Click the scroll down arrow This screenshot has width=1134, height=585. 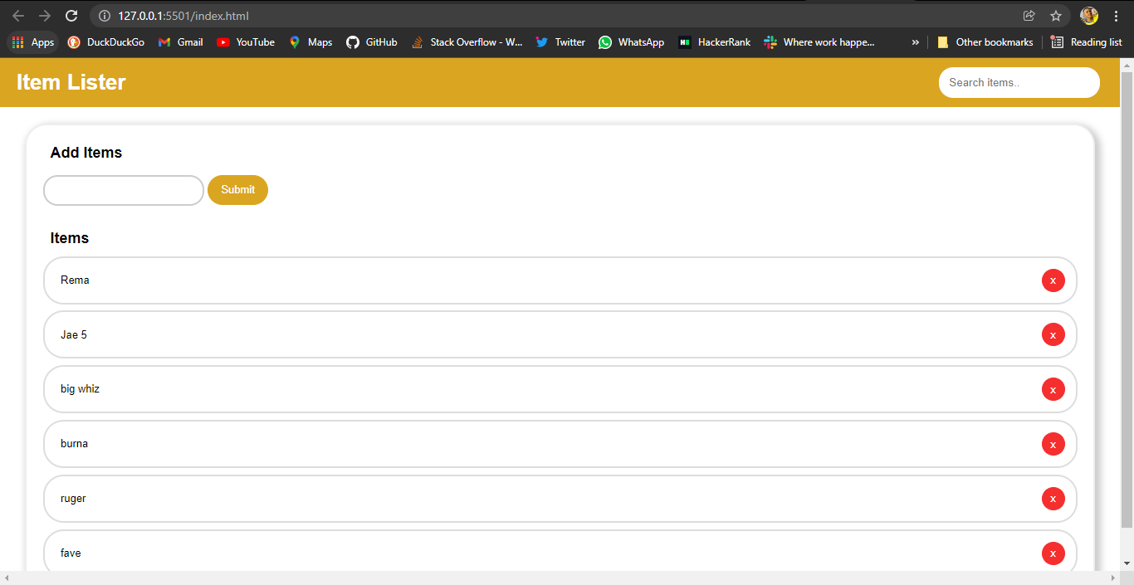click(1127, 563)
